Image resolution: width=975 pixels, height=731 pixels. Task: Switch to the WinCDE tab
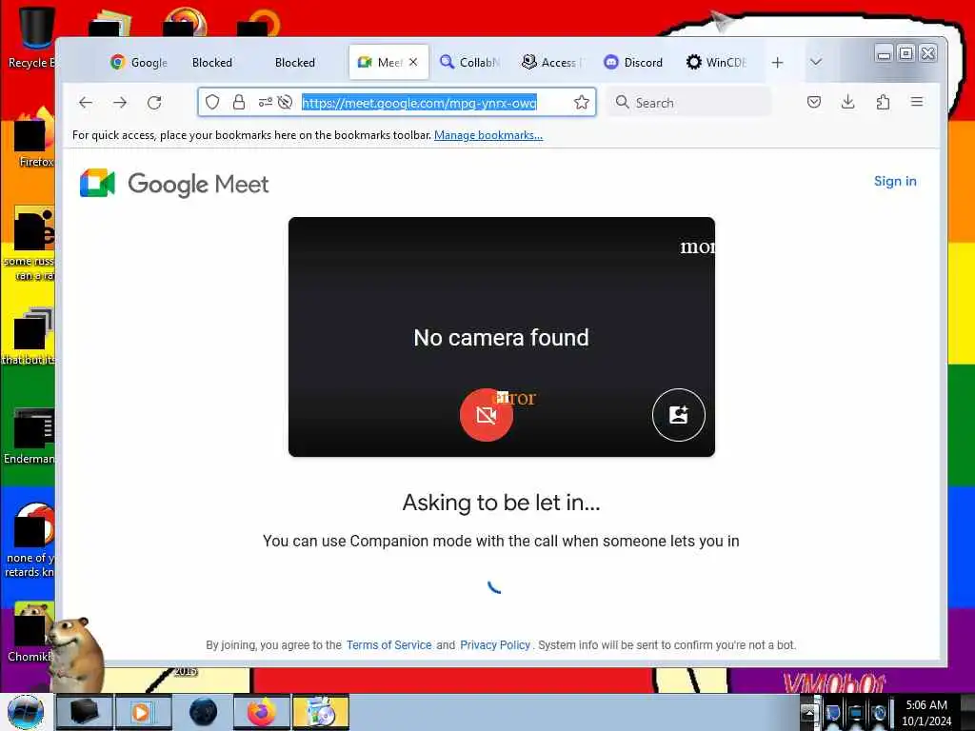pos(717,62)
